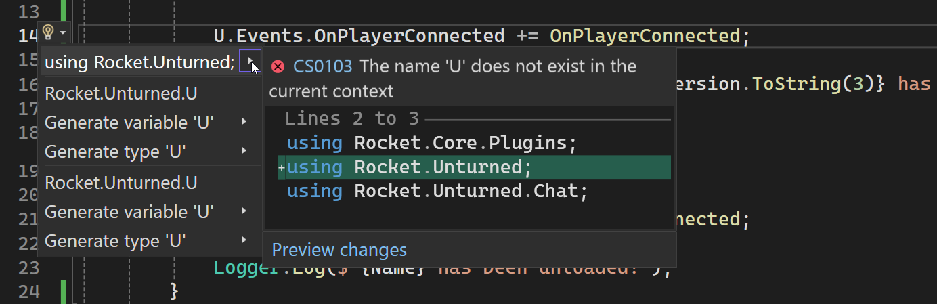Choose the first "Generate type 'U'" entry
This screenshot has width=937, height=304.
[x=115, y=152]
